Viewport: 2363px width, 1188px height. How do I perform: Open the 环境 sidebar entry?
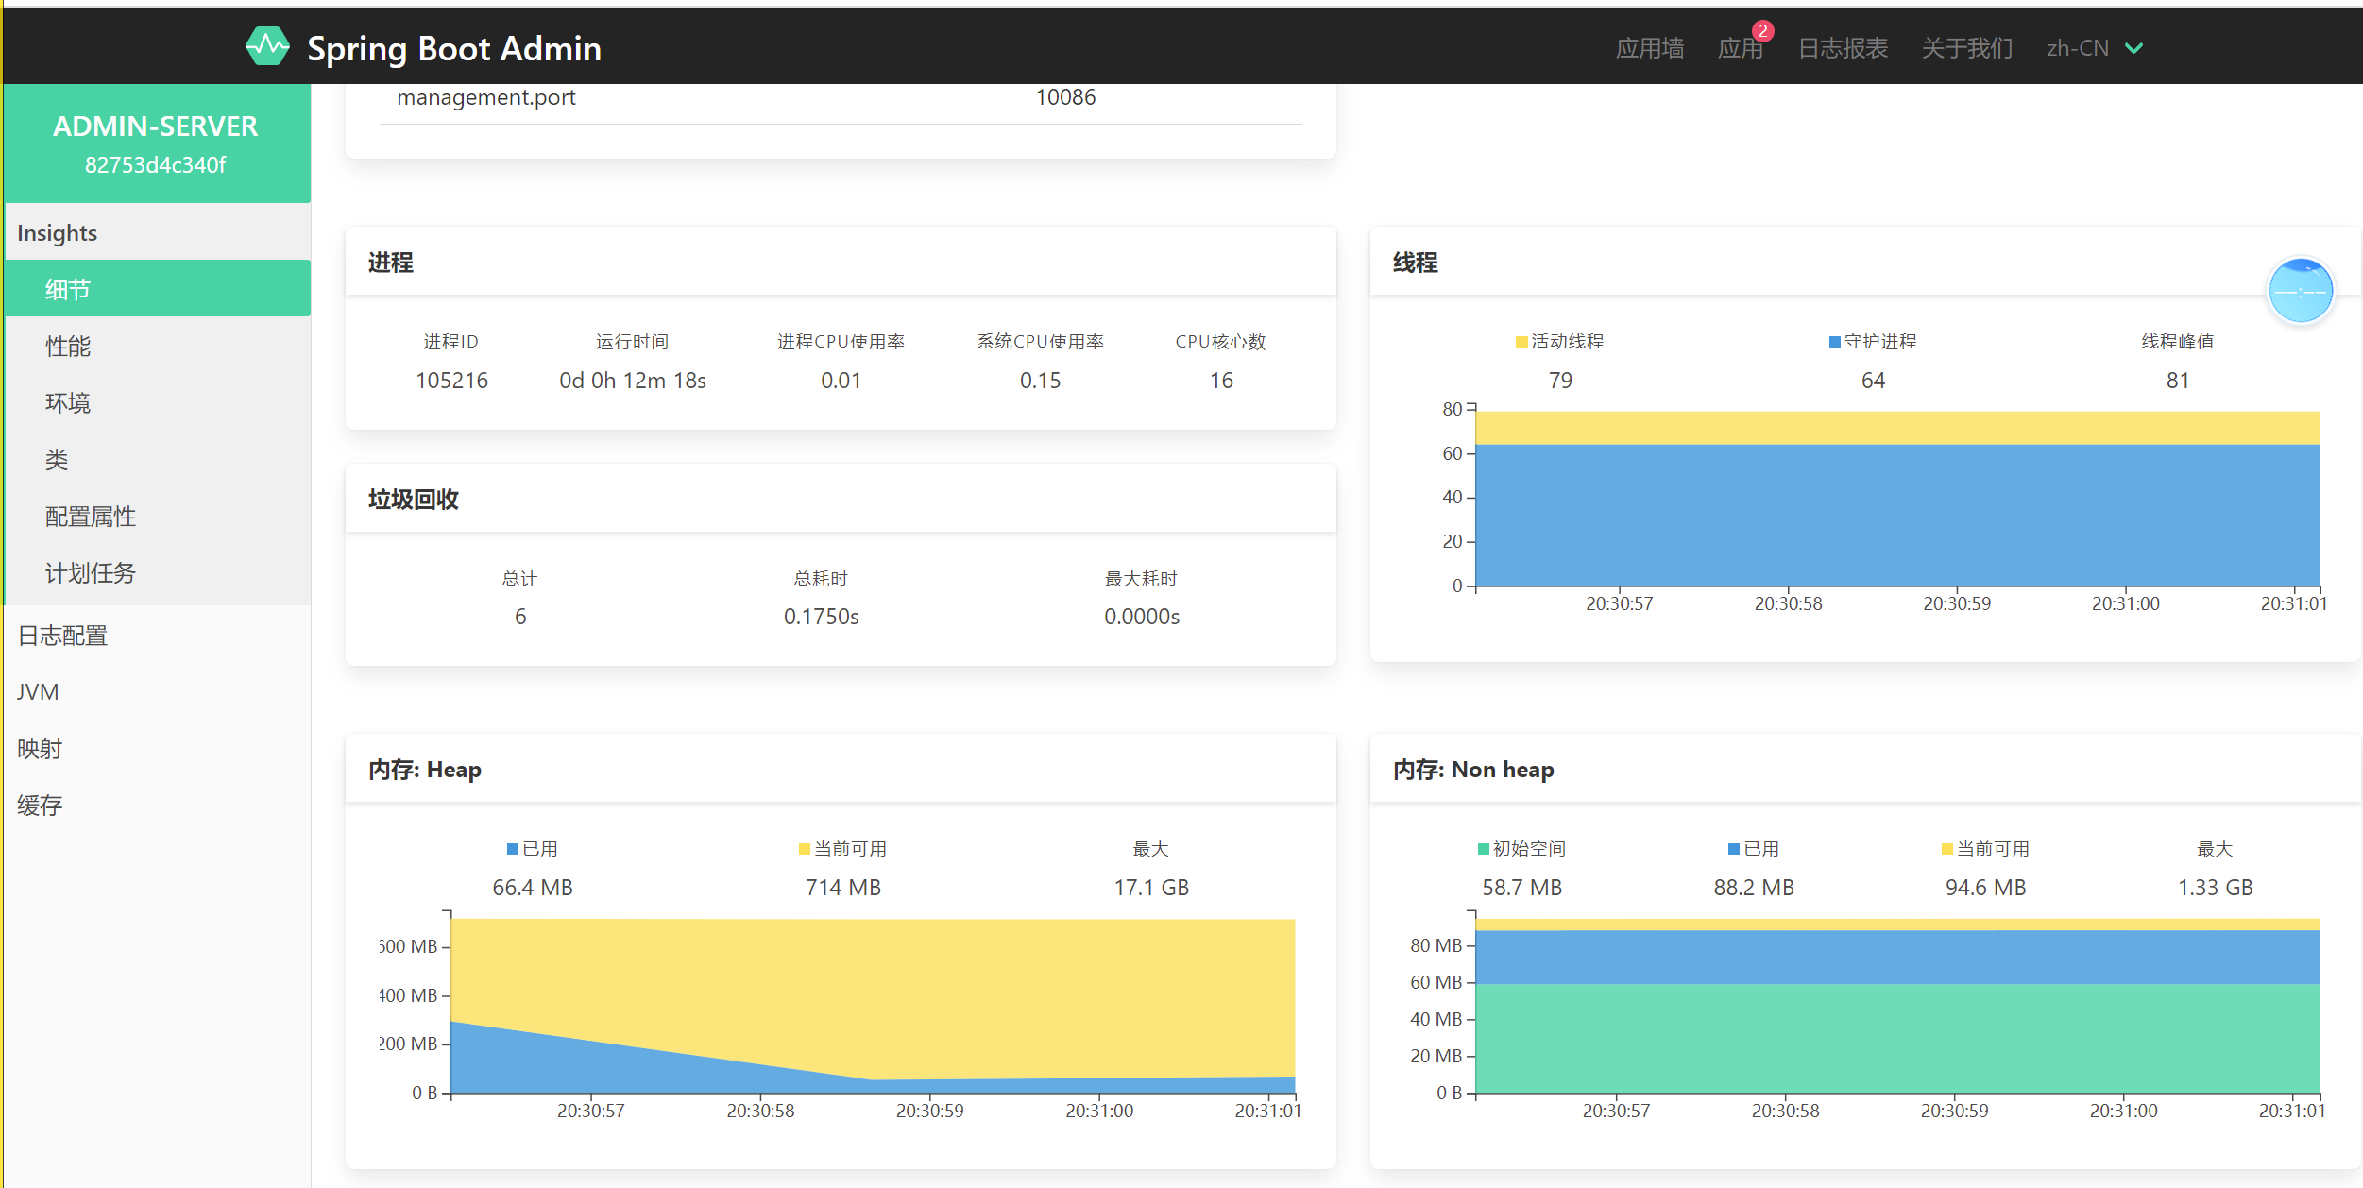[68, 403]
